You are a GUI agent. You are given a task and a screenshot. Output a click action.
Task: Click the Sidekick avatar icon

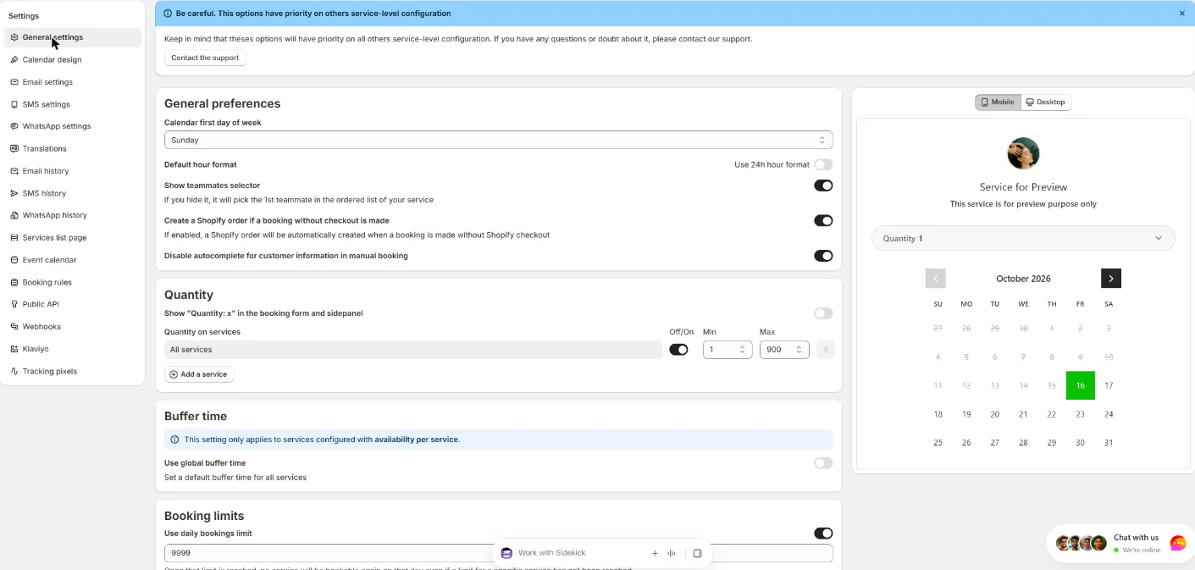(x=506, y=553)
